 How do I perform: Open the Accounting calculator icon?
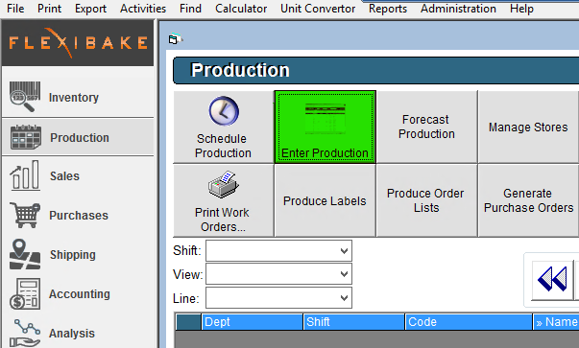[25, 293]
